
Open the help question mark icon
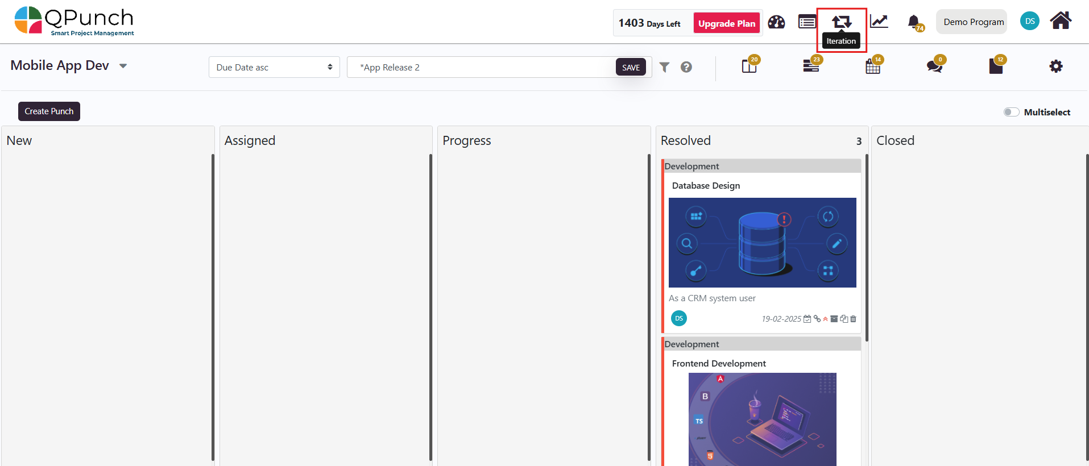(x=686, y=67)
